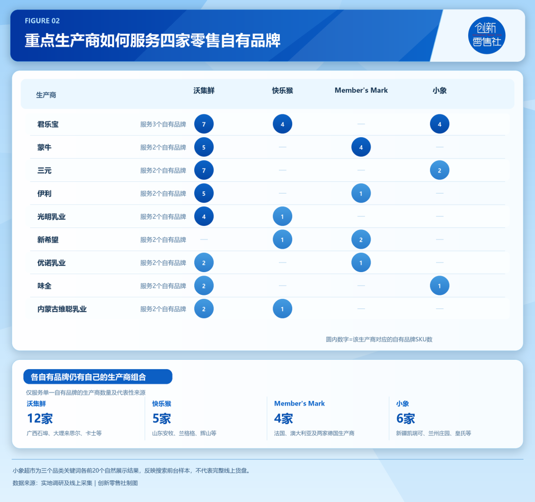The height and width of the screenshot is (502, 535).
Task: Click the text 法国、澳大利亚及两家德国生产商
Action: tap(314, 433)
